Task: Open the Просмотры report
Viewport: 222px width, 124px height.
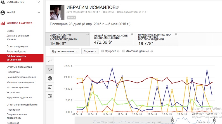Action: (x=13, y=72)
